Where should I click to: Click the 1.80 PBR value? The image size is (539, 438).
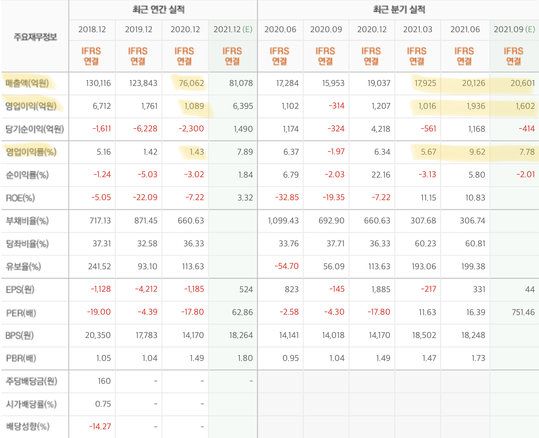[245, 358]
